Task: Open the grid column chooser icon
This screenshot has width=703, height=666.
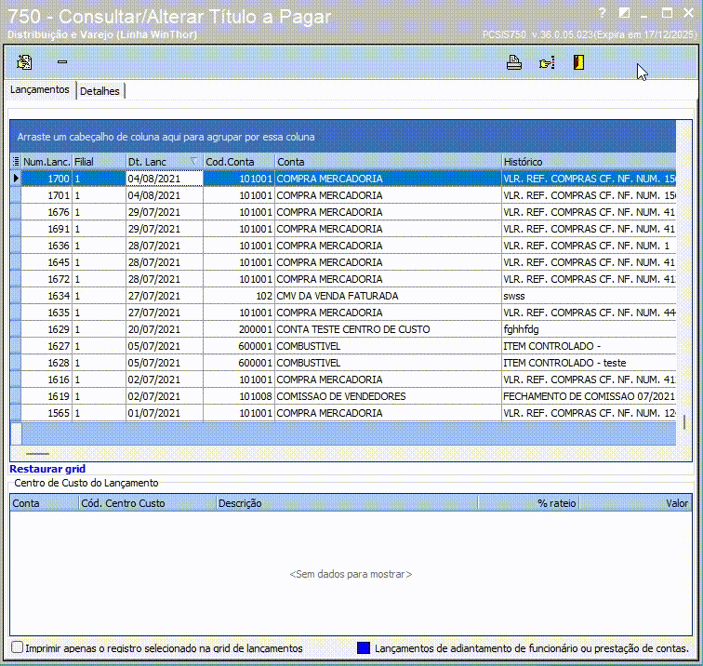Action: (x=16, y=162)
